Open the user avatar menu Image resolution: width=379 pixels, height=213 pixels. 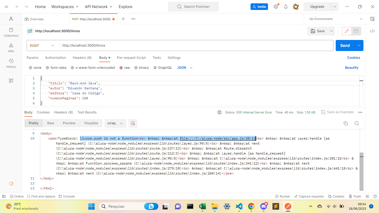point(296,7)
